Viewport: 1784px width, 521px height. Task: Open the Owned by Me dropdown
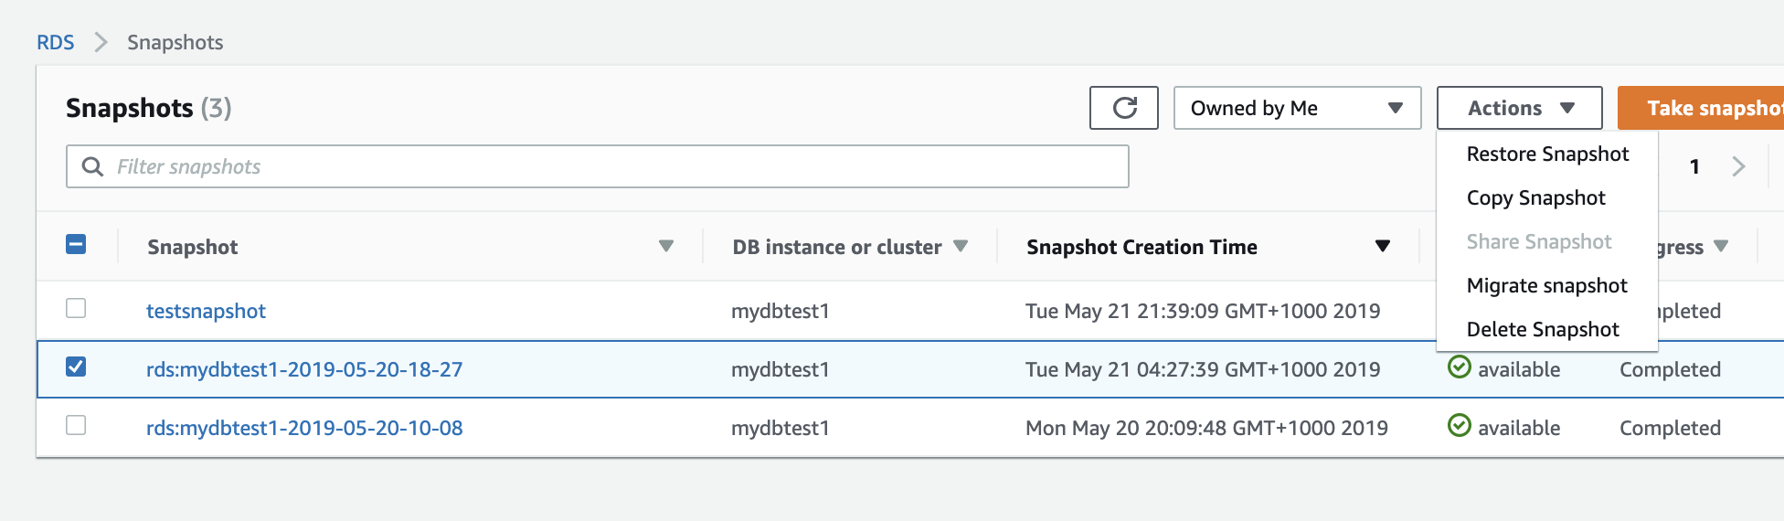pos(1297,108)
